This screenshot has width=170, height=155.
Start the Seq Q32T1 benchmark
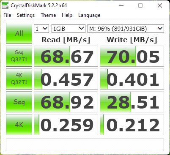(19, 56)
